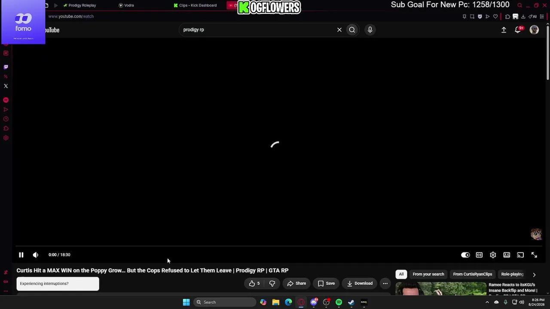The height and width of the screenshot is (309, 550).
Task: Select the From CurtisRyanClips chip
Action: [x=473, y=274]
